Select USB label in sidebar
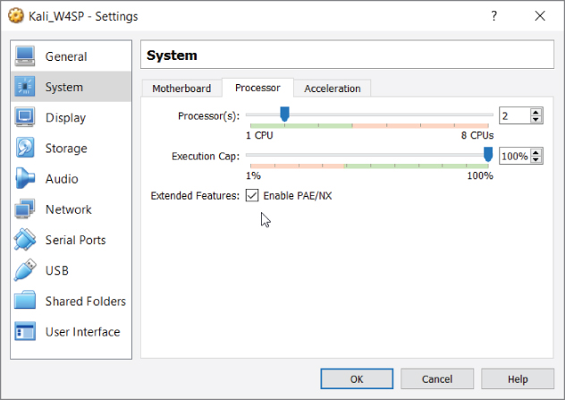 [57, 270]
